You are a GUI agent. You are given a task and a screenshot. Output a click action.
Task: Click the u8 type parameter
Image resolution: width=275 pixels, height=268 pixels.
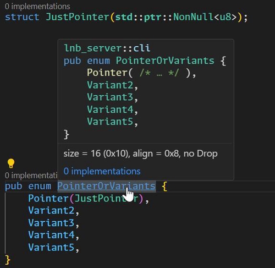(x=225, y=17)
